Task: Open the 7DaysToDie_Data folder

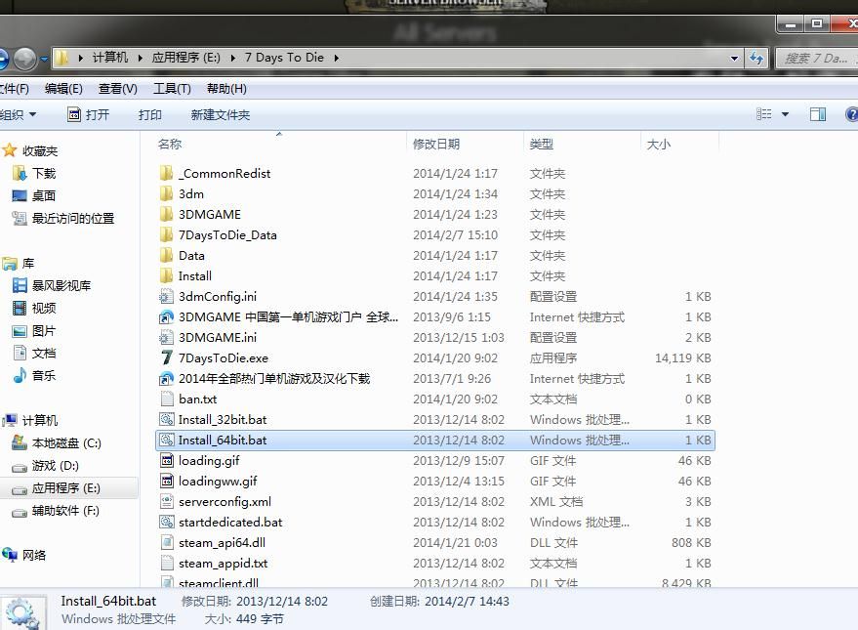Action: tap(227, 235)
